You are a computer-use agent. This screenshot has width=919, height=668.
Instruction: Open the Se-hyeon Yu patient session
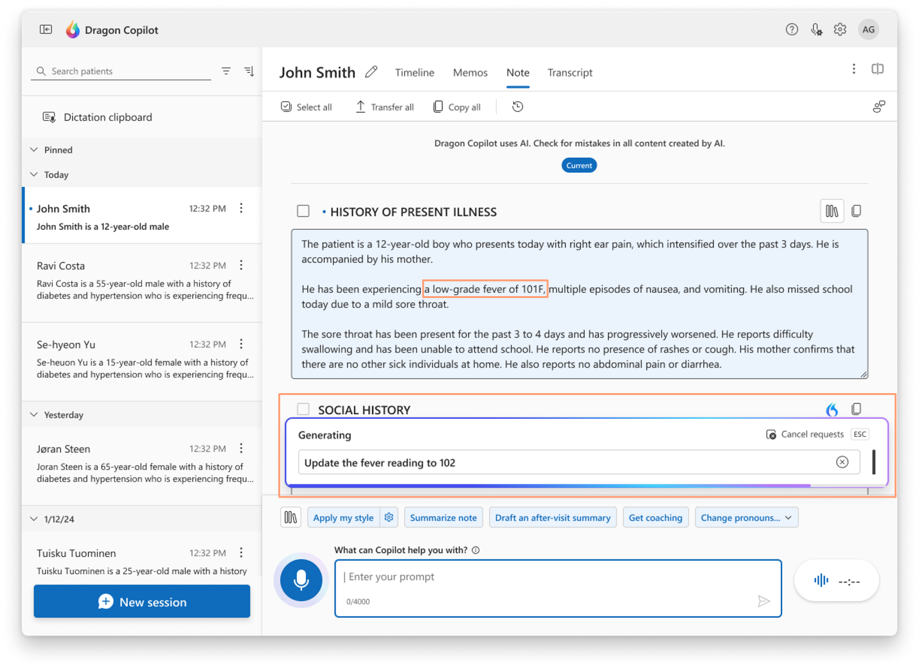pyautogui.click(x=142, y=361)
